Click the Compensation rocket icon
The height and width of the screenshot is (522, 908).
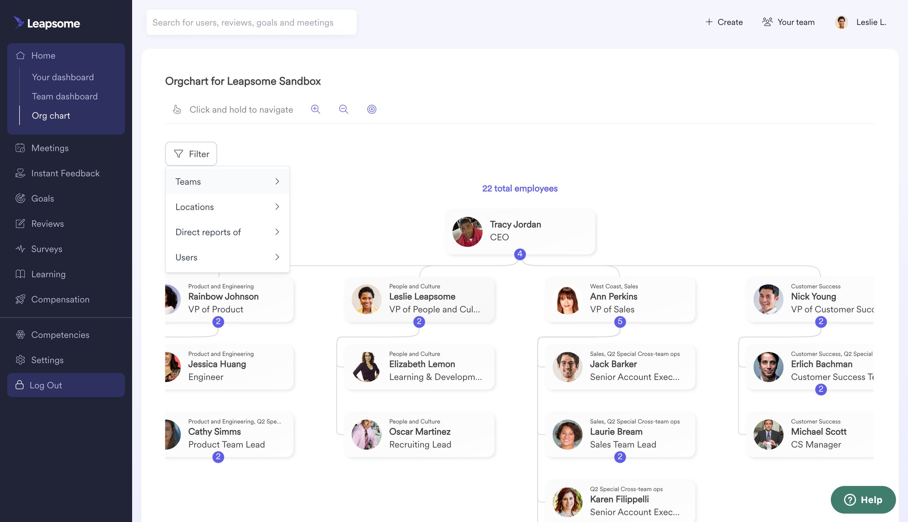[20, 299]
